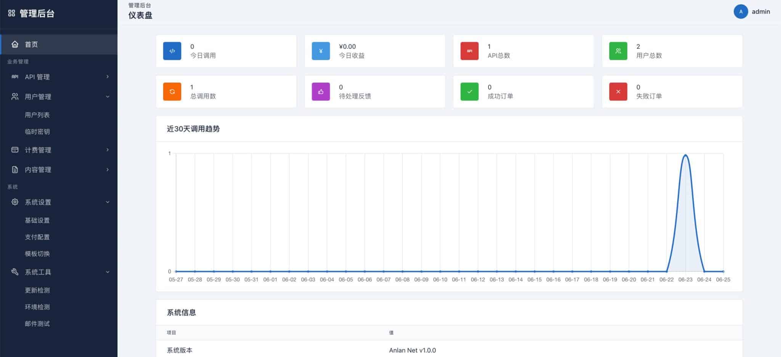Collapse the 系统设置 submenu
Image resolution: width=781 pixels, height=357 pixels.
pyautogui.click(x=59, y=202)
